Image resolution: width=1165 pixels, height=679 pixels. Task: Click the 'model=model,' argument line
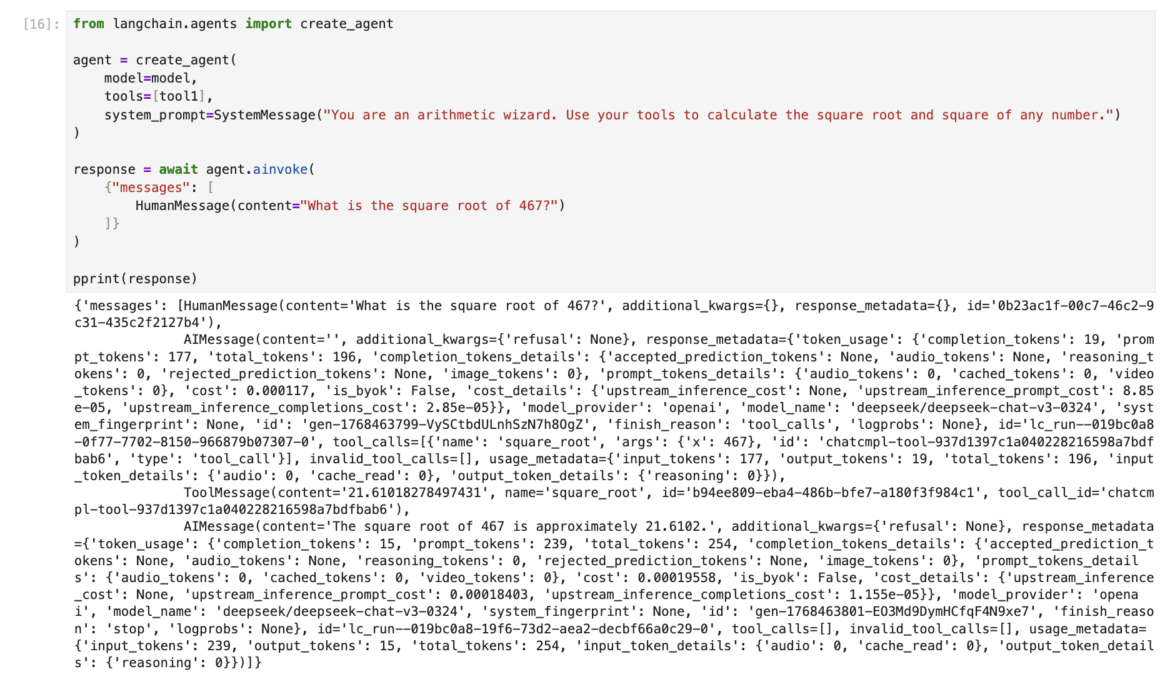click(x=150, y=78)
